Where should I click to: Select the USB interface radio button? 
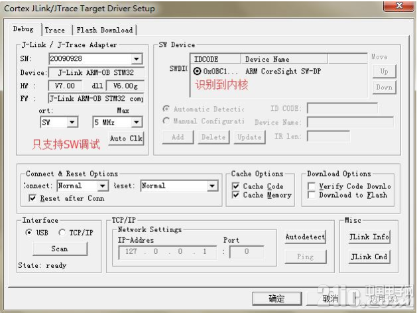[x=29, y=233]
